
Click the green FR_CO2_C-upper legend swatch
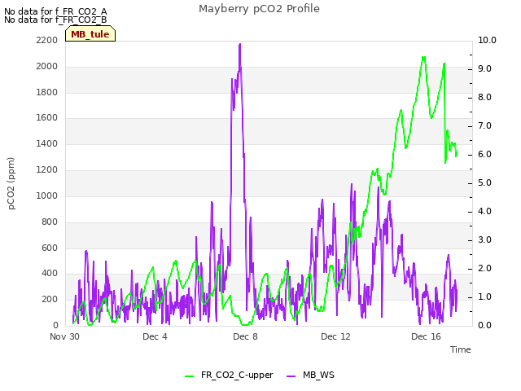click(x=189, y=376)
